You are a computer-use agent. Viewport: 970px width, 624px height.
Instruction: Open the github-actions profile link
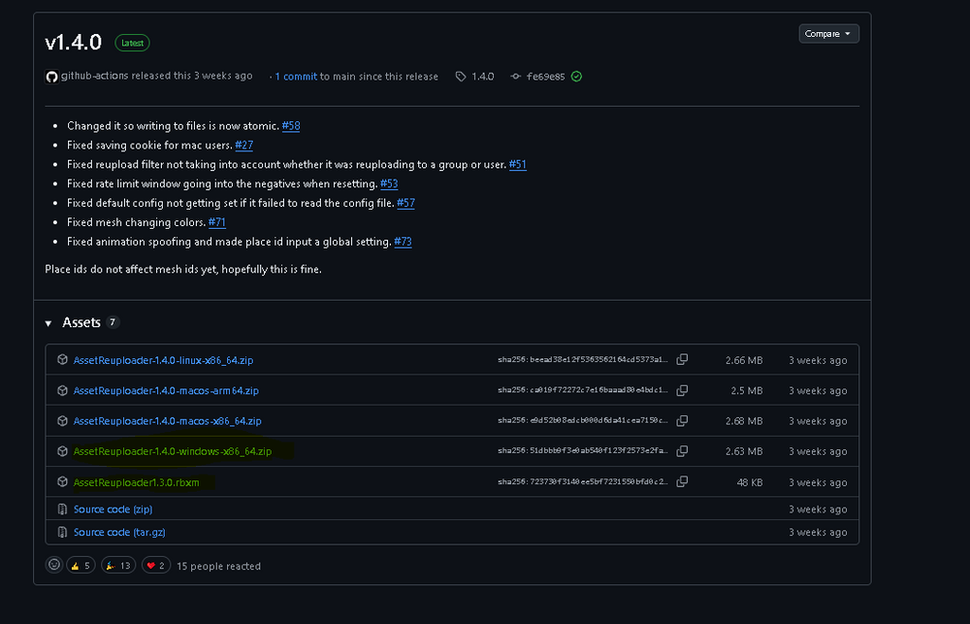point(94,76)
